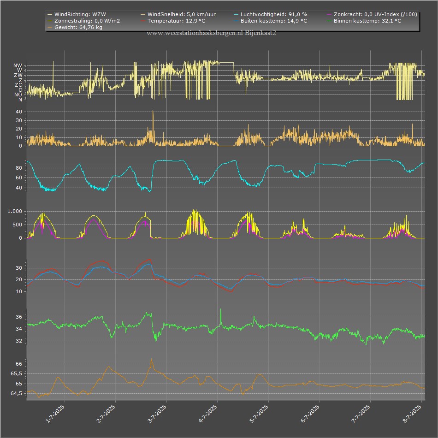This screenshot has height=438, width=438.
Task: Select the 36 hive inside temperature label
Action: pyautogui.click(x=19, y=317)
